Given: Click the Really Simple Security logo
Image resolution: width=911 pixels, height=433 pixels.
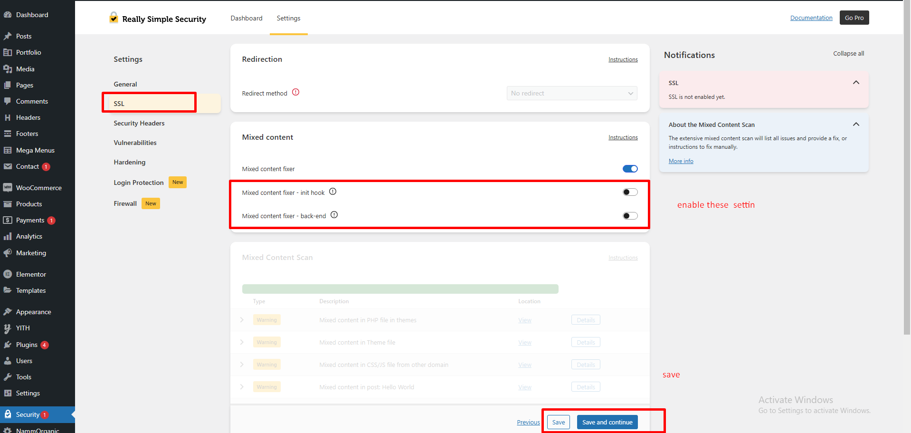Looking at the screenshot, I should pos(158,18).
